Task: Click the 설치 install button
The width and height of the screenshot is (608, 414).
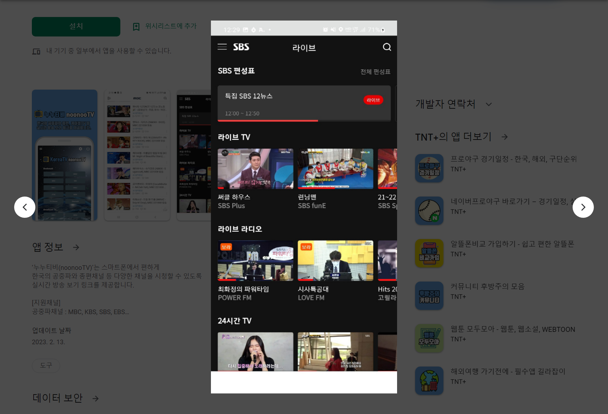Action: pos(76,26)
